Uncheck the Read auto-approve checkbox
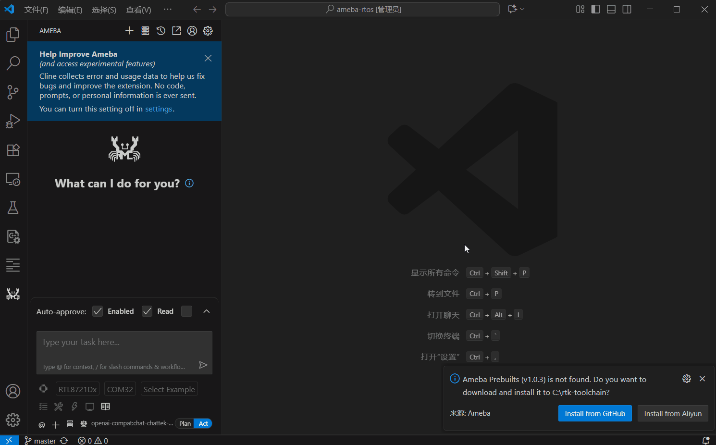This screenshot has width=716, height=445. (x=147, y=311)
